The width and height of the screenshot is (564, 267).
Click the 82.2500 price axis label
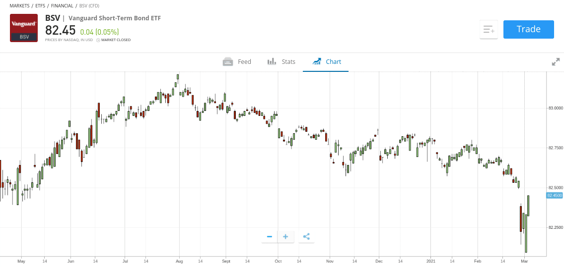pos(556,227)
